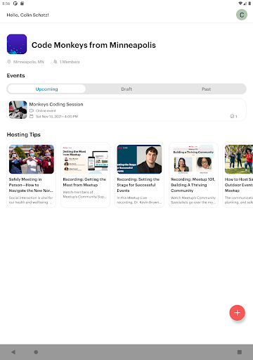The image size is (253, 360).
Task: Tap the video icon beside Online event
Action: [32, 110]
